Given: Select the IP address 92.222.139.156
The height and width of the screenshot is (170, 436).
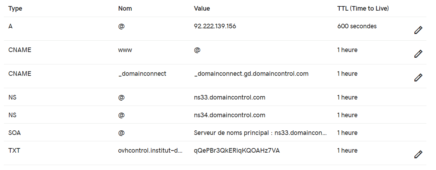Looking at the screenshot, I should [215, 26].
